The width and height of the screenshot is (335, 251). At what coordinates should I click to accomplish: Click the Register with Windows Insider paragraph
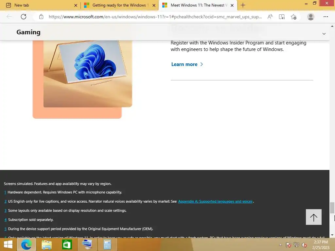238,46
